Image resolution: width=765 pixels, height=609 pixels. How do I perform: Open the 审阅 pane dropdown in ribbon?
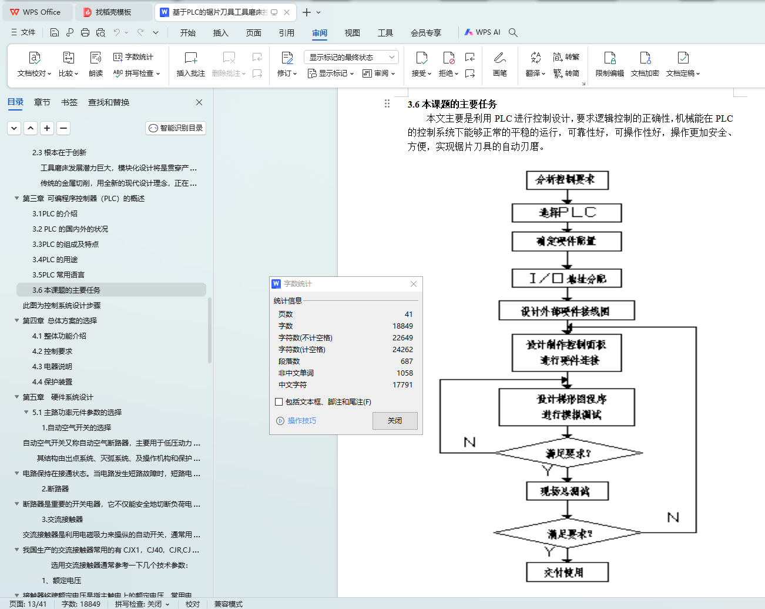coord(379,73)
